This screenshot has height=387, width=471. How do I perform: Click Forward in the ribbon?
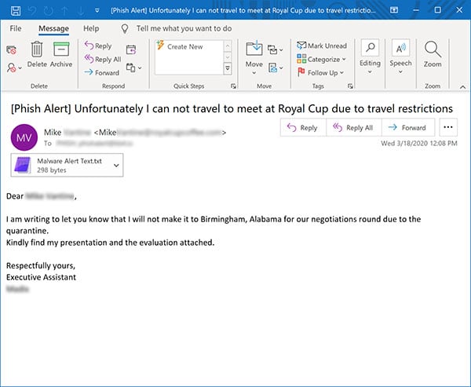[x=101, y=72]
